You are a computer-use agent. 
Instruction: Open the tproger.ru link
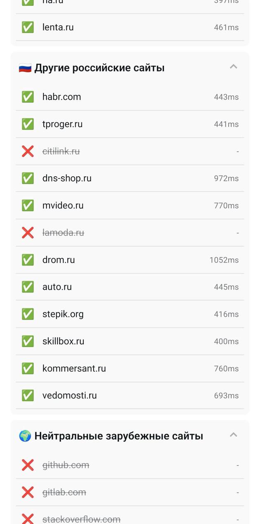coord(62,124)
